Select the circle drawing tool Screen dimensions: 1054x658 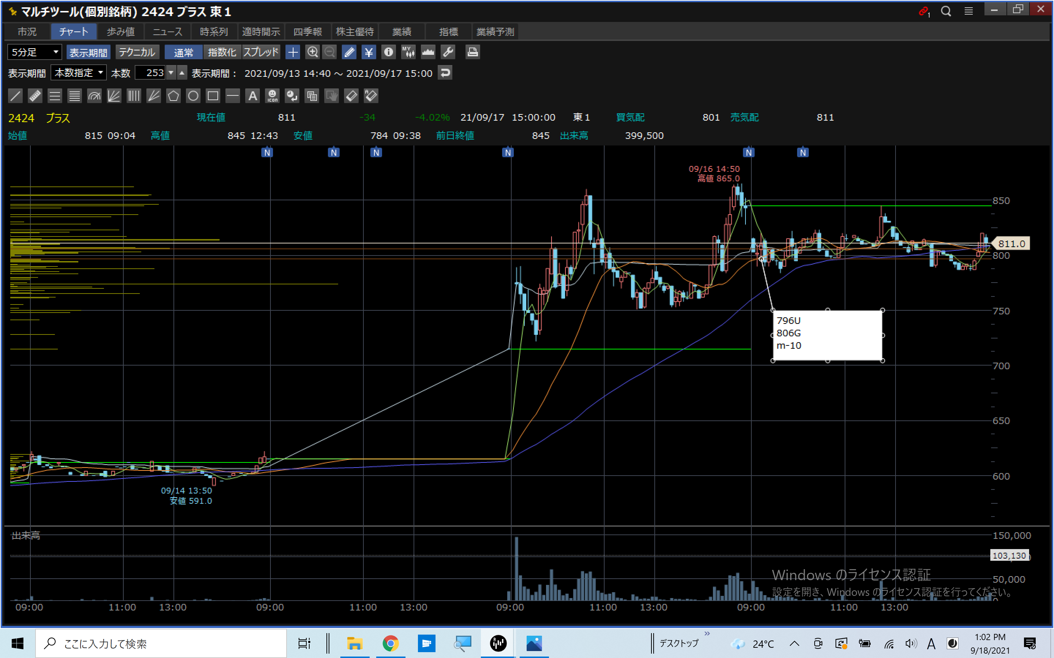point(193,96)
